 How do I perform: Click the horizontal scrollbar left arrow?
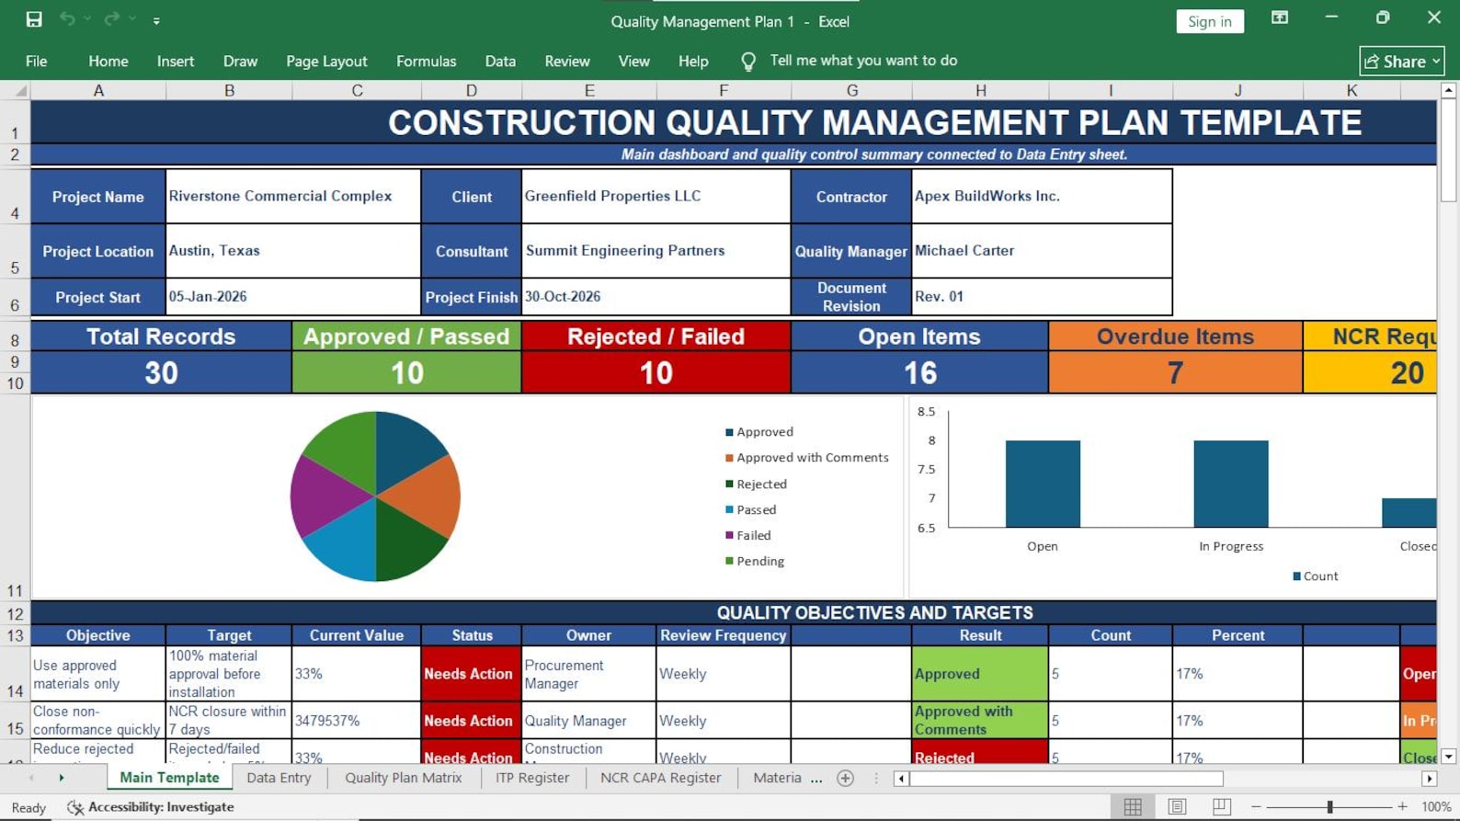[x=901, y=779]
